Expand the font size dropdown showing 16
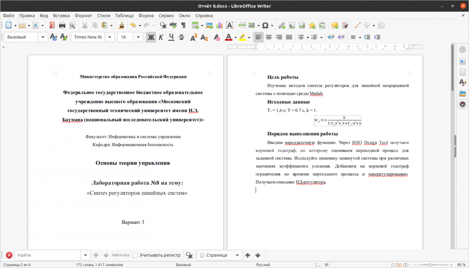The height and width of the screenshot is (268, 469). point(138,37)
